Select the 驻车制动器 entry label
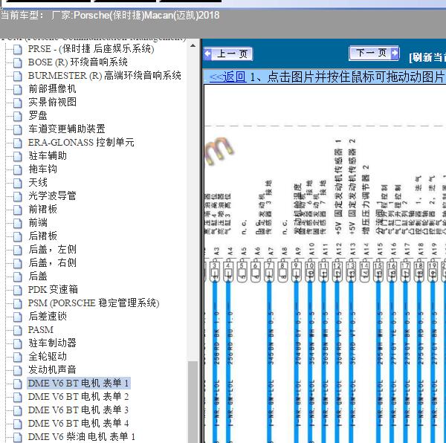Viewport: 446px width, 443px height. coord(52,343)
